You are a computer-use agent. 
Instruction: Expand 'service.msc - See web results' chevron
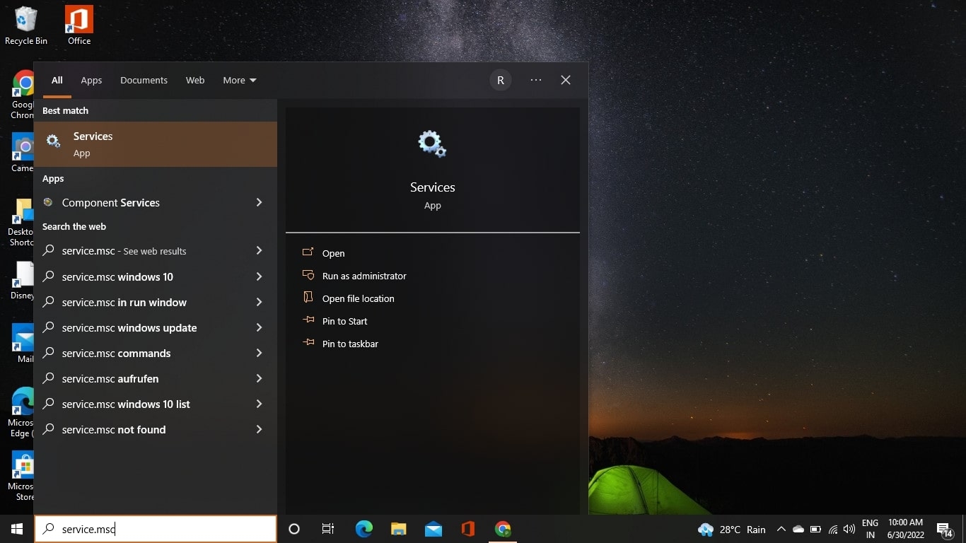259,250
